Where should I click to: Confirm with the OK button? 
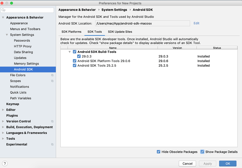click(x=228, y=163)
